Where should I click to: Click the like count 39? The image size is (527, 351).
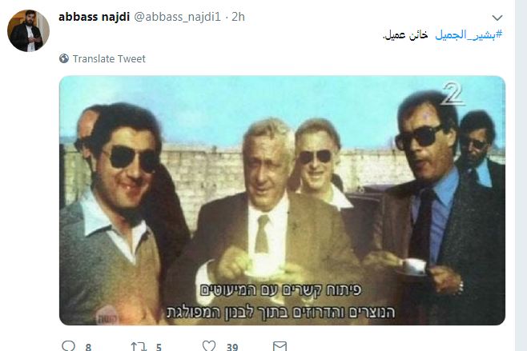232,347
